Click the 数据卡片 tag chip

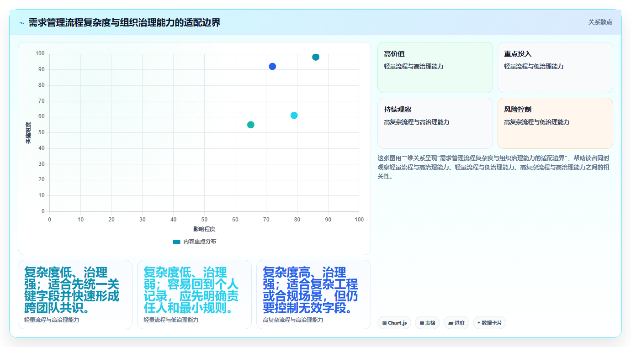pos(489,323)
